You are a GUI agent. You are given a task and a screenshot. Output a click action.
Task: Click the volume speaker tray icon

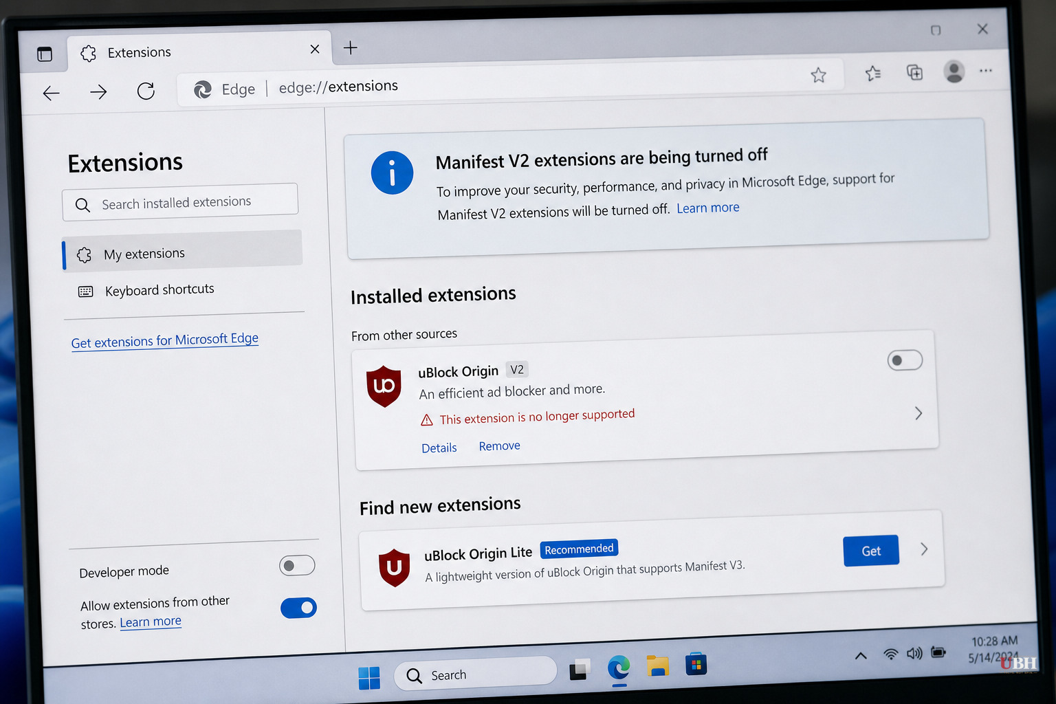click(914, 653)
